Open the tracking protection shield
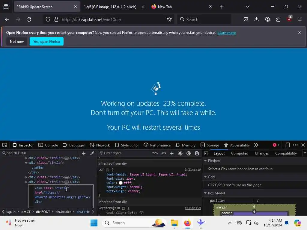This screenshot has height=230, width=307. pos(48,19)
